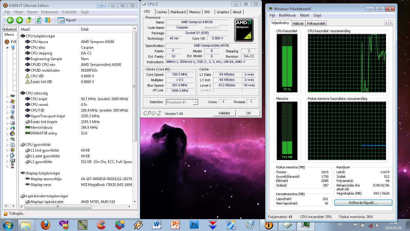This screenshot has width=410, height=231.
Task: Open Eszközök menu in EVEREST
Action: click(69, 12)
